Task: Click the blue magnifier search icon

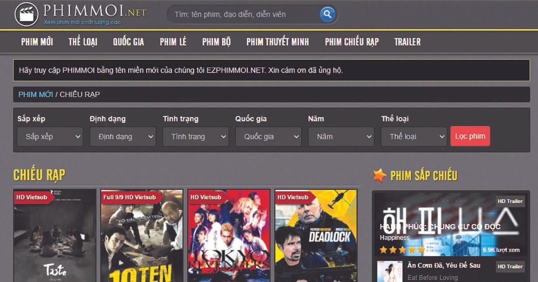Action: tap(328, 14)
